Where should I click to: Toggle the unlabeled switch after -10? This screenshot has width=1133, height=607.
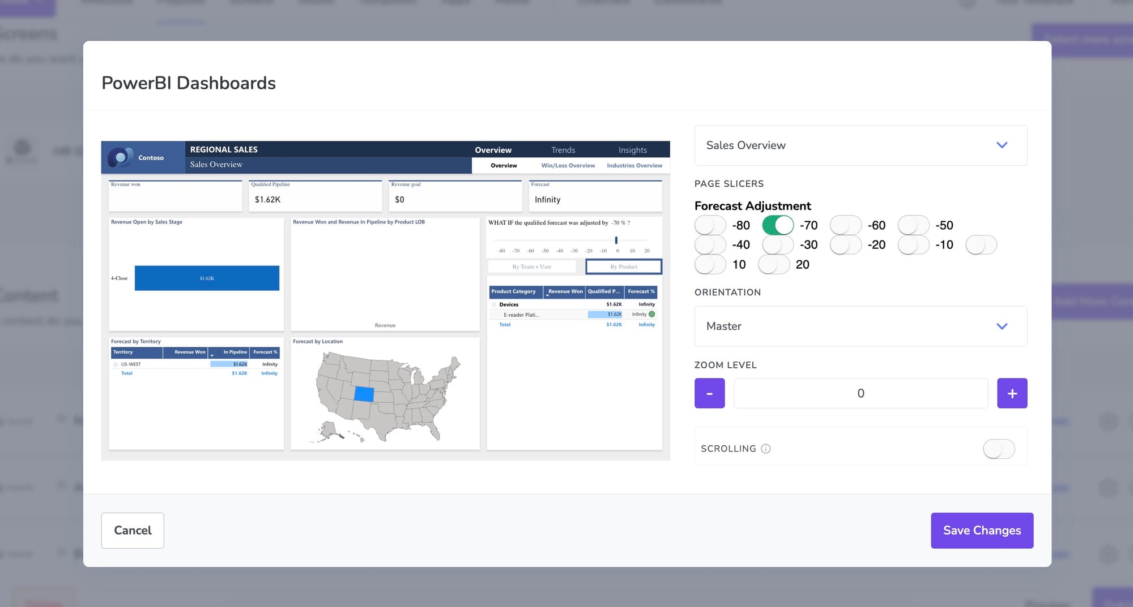[981, 245]
